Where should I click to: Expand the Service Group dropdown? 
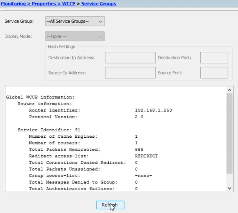(x=75, y=21)
